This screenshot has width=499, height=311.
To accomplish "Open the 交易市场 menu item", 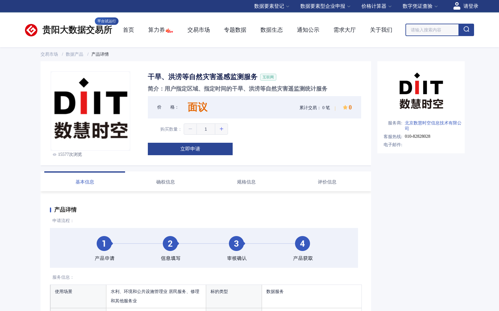I will coord(199,30).
